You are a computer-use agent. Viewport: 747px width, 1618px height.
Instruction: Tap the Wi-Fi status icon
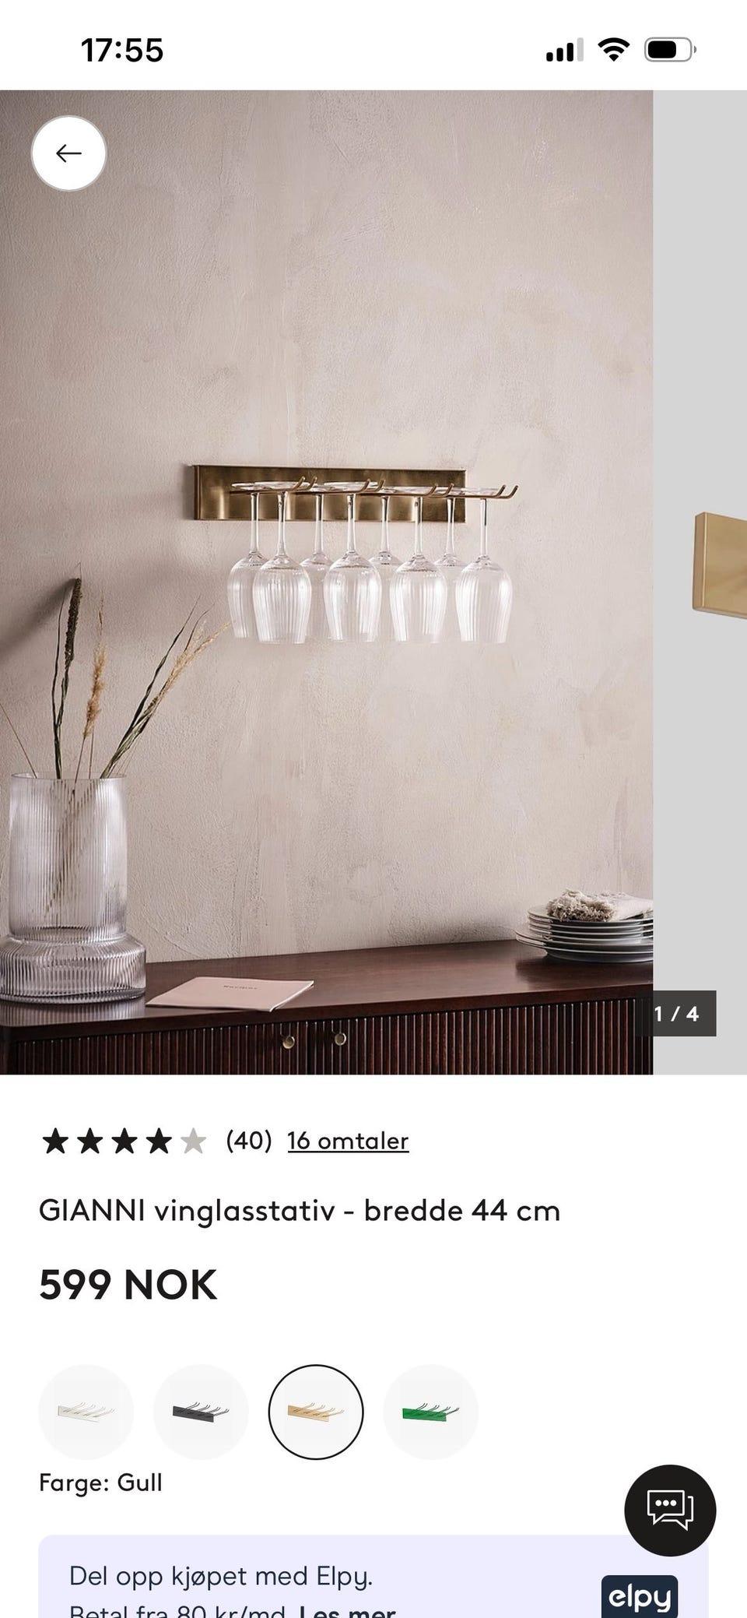pyautogui.click(x=613, y=51)
